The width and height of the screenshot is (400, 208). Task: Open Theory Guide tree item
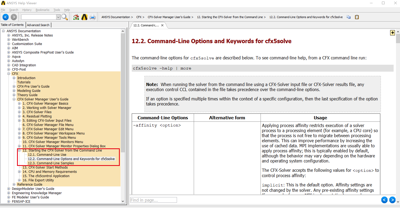(x=27, y=95)
